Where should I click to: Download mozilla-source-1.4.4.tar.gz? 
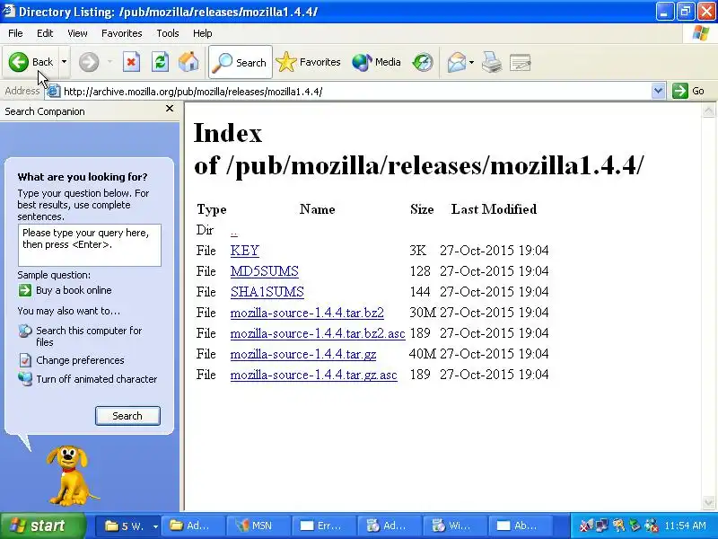coord(303,354)
